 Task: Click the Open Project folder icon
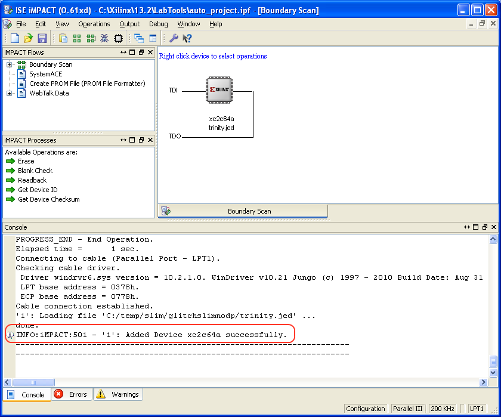[x=28, y=38]
